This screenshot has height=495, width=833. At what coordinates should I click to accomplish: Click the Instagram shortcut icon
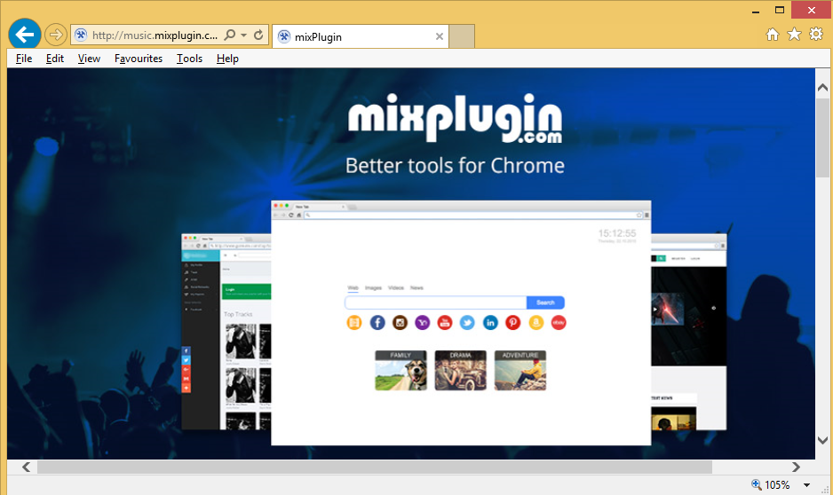click(x=400, y=322)
